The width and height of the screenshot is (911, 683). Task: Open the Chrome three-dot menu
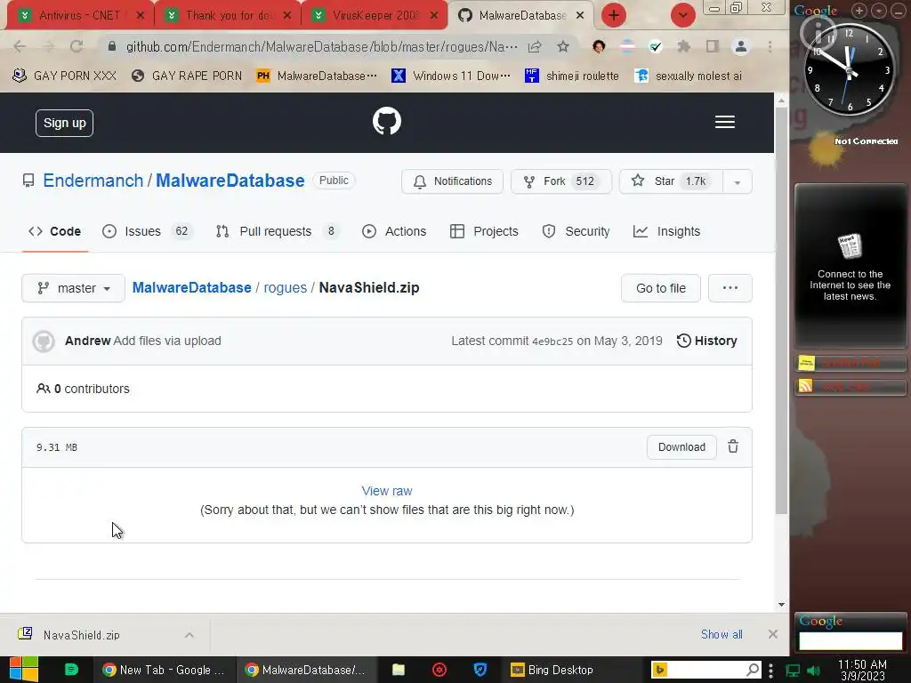[770, 46]
